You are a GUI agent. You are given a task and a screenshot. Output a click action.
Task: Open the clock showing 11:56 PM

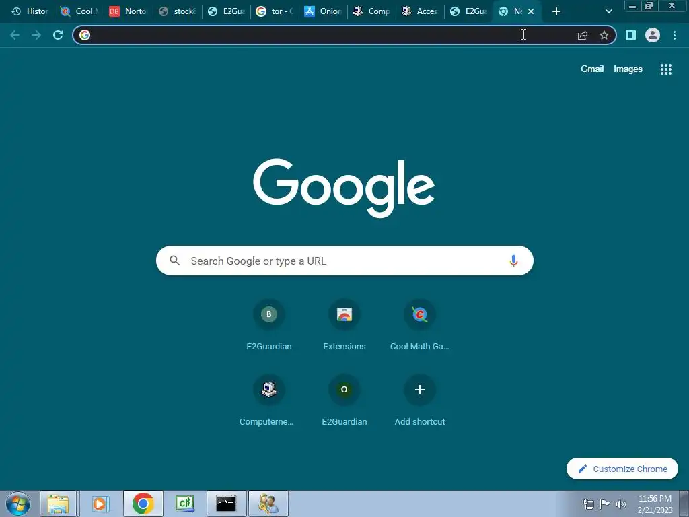pyautogui.click(x=655, y=504)
